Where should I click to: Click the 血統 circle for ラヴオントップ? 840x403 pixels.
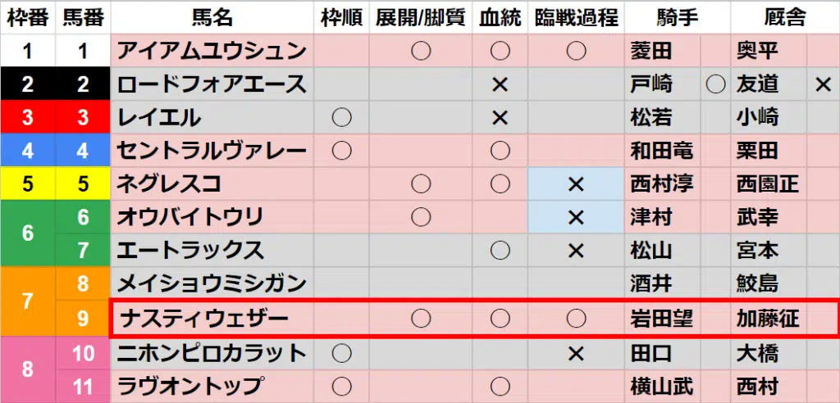click(500, 386)
